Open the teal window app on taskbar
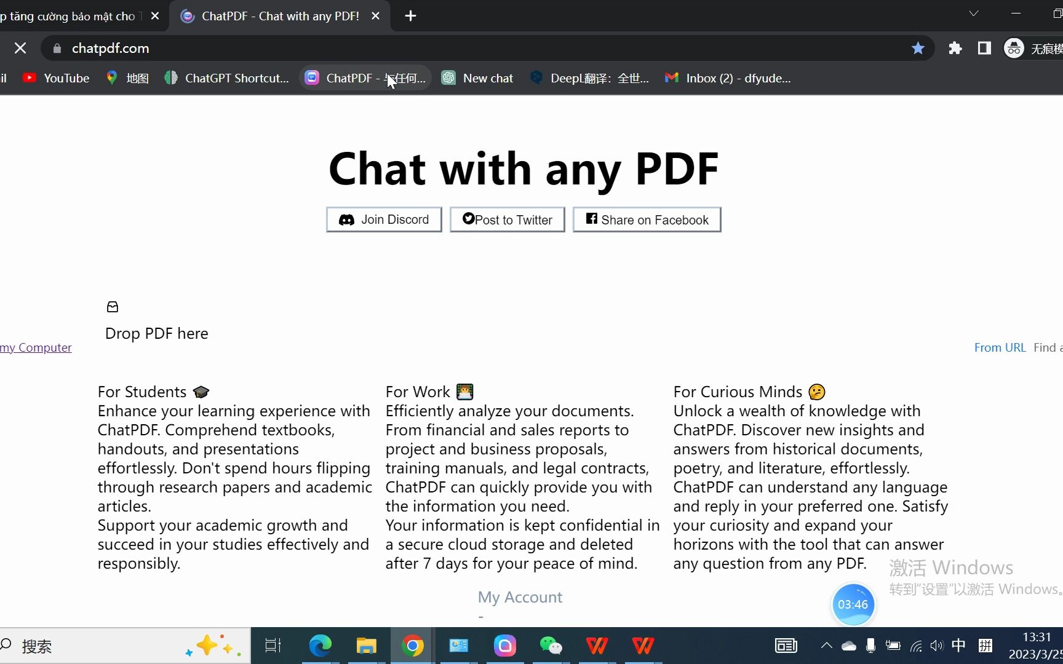Viewport: 1063px width, 664px height. (459, 646)
